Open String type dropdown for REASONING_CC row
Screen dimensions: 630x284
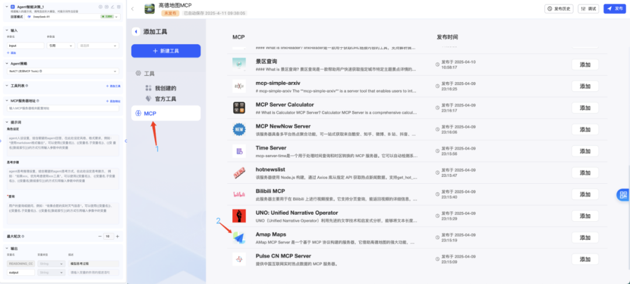point(51,264)
